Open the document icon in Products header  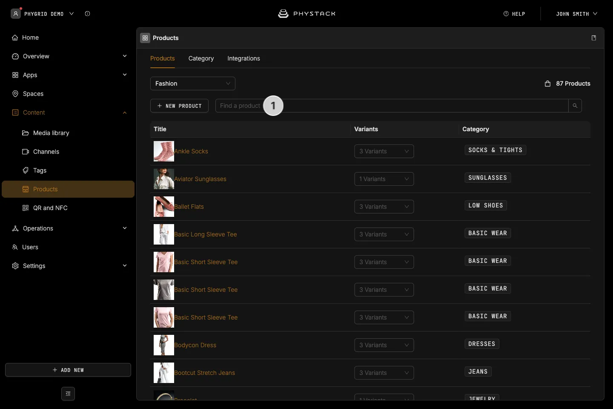point(594,38)
